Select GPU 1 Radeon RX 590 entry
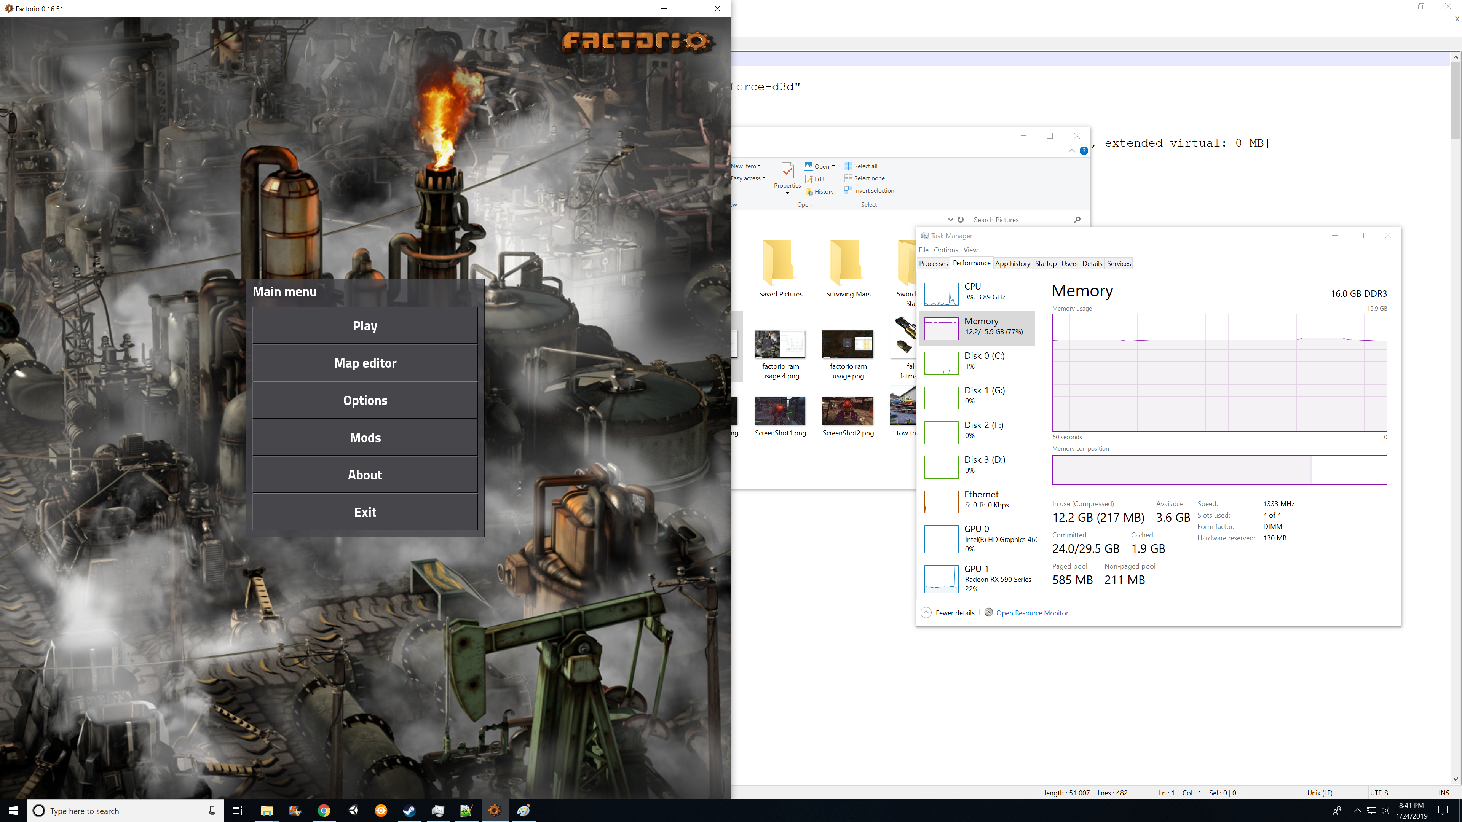 pos(977,578)
